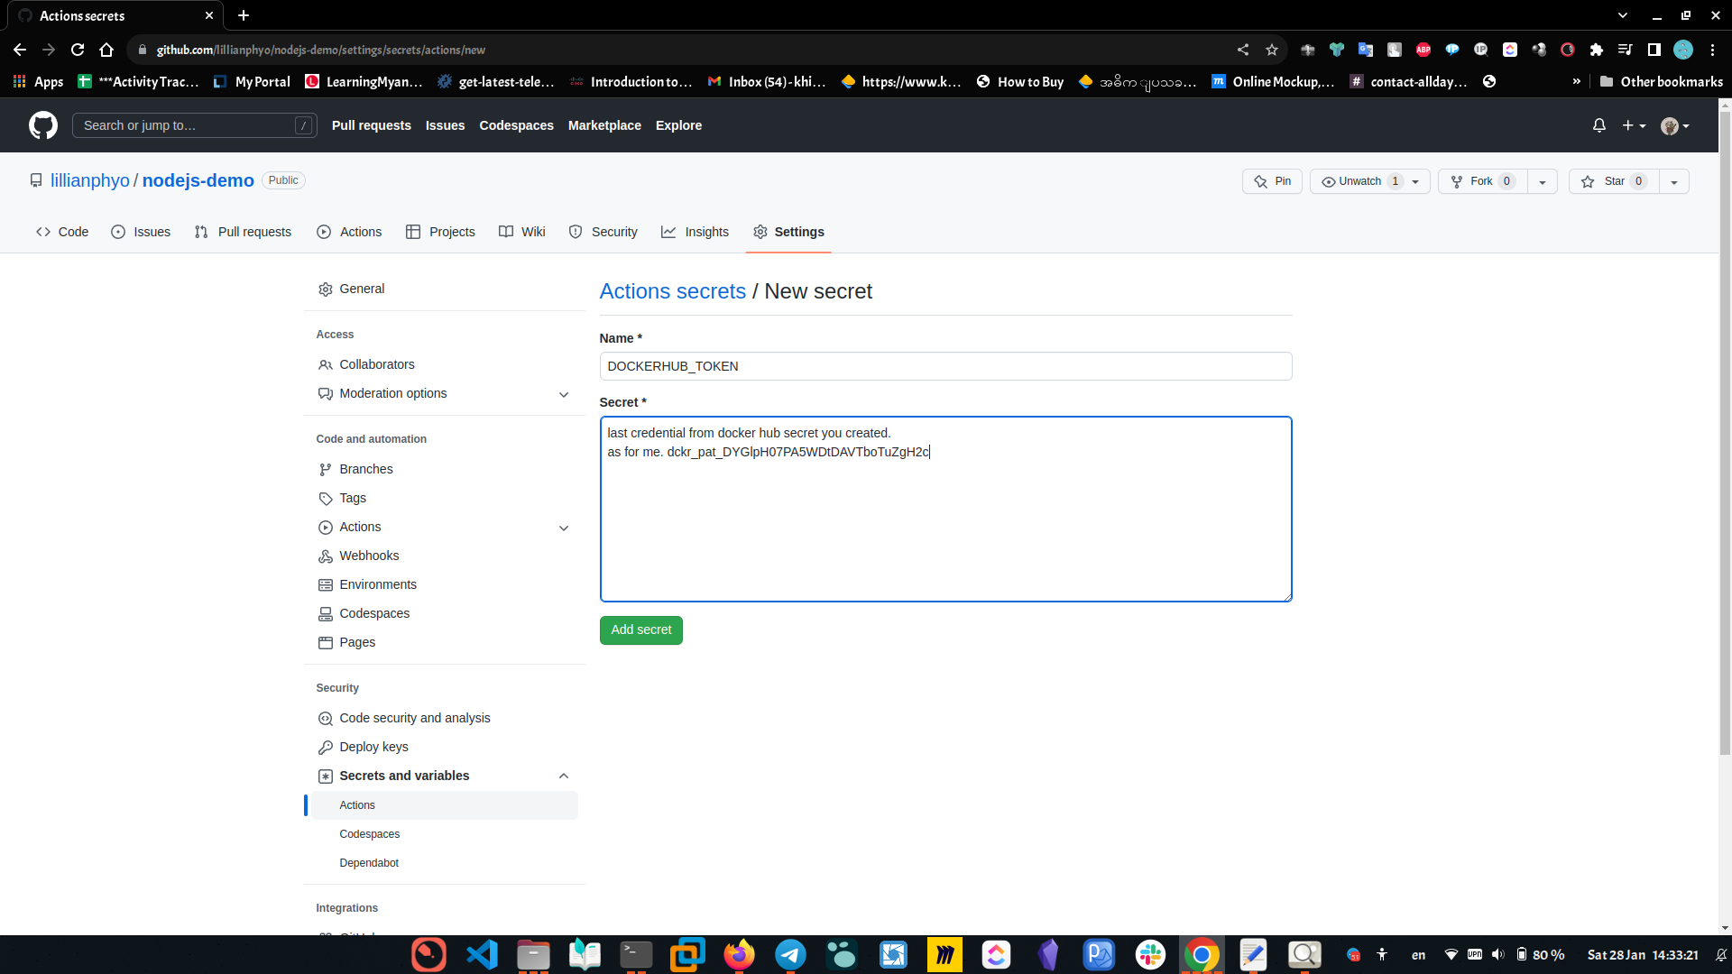
Task: Open Code security and analysis
Action: pyautogui.click(x=446, y=718)
